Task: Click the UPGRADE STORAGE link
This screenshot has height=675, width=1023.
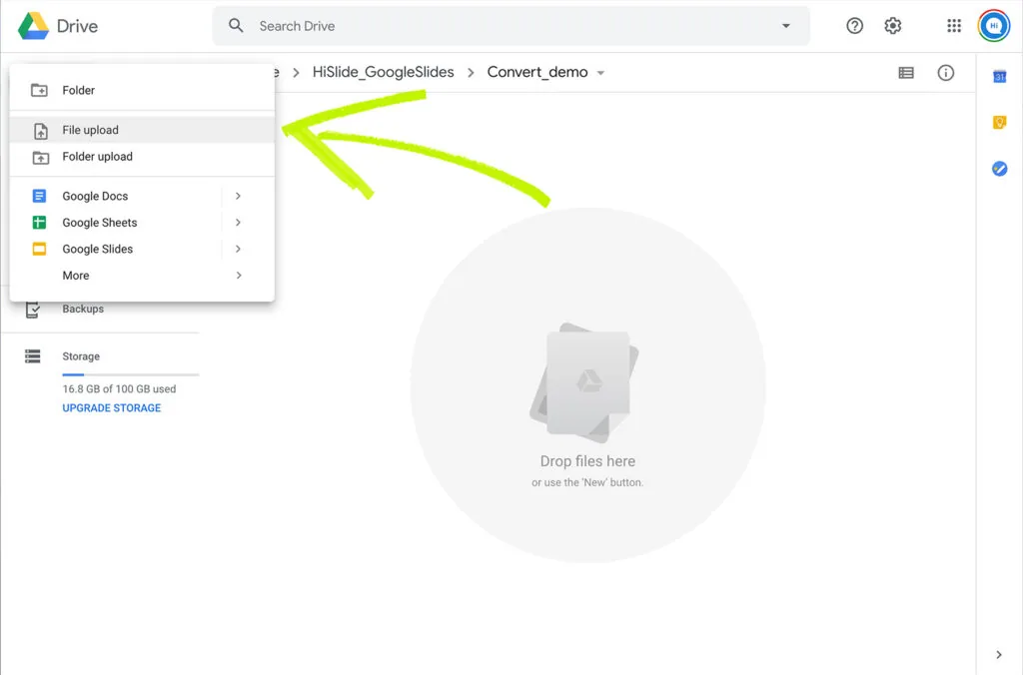Action: coord(112,407)
